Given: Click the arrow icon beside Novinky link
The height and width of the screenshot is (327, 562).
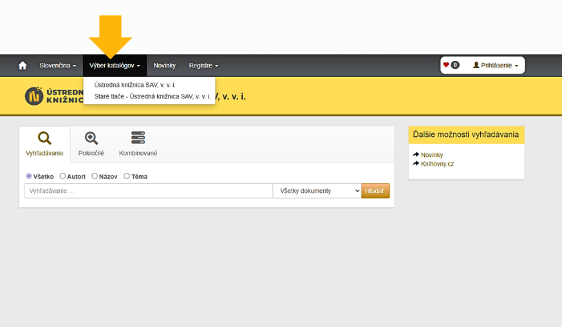Looking at the screenshot, I should [416, 155].
